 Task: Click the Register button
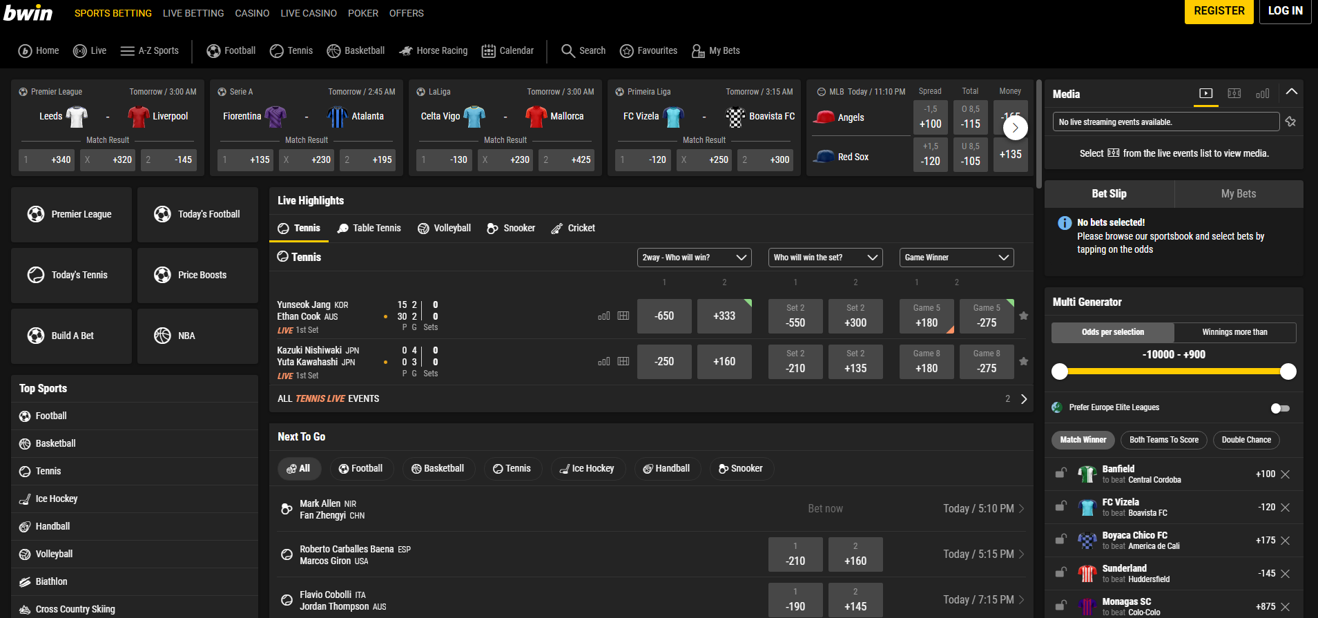pos(1219,12)
